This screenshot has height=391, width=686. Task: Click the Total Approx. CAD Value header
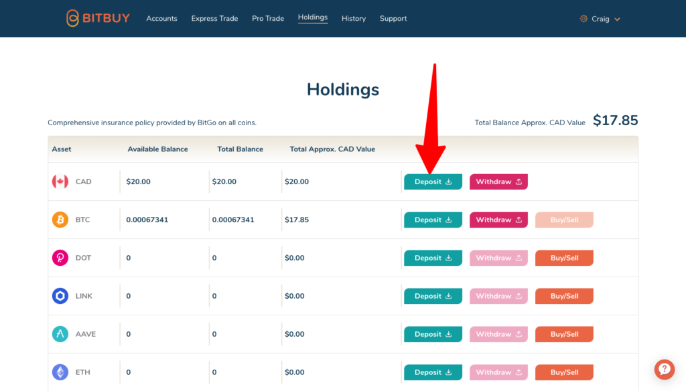coord(332,149)
